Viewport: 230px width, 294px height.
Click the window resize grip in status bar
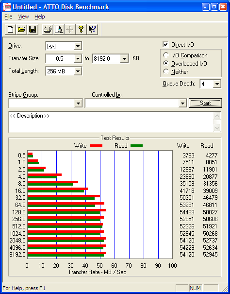pyautogui.click(x=224, y=289)
